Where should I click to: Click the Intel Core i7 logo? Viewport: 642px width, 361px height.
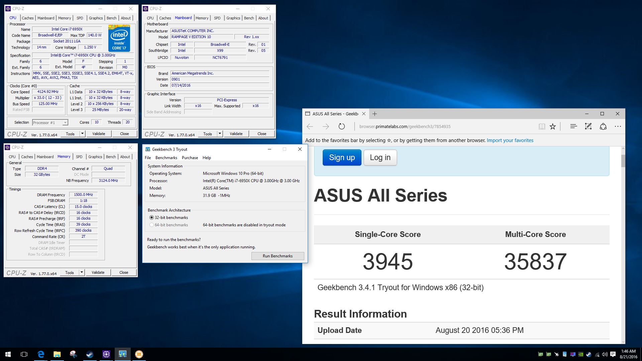[119, 38]
